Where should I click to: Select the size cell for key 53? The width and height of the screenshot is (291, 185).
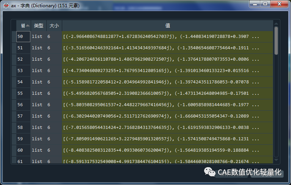[x=54, y=71]
